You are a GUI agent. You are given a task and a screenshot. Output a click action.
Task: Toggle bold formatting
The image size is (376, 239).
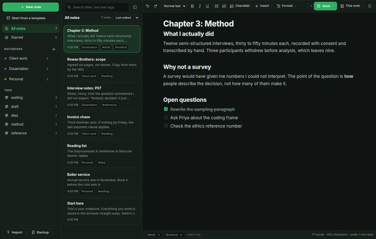click(x=192, y=6)
